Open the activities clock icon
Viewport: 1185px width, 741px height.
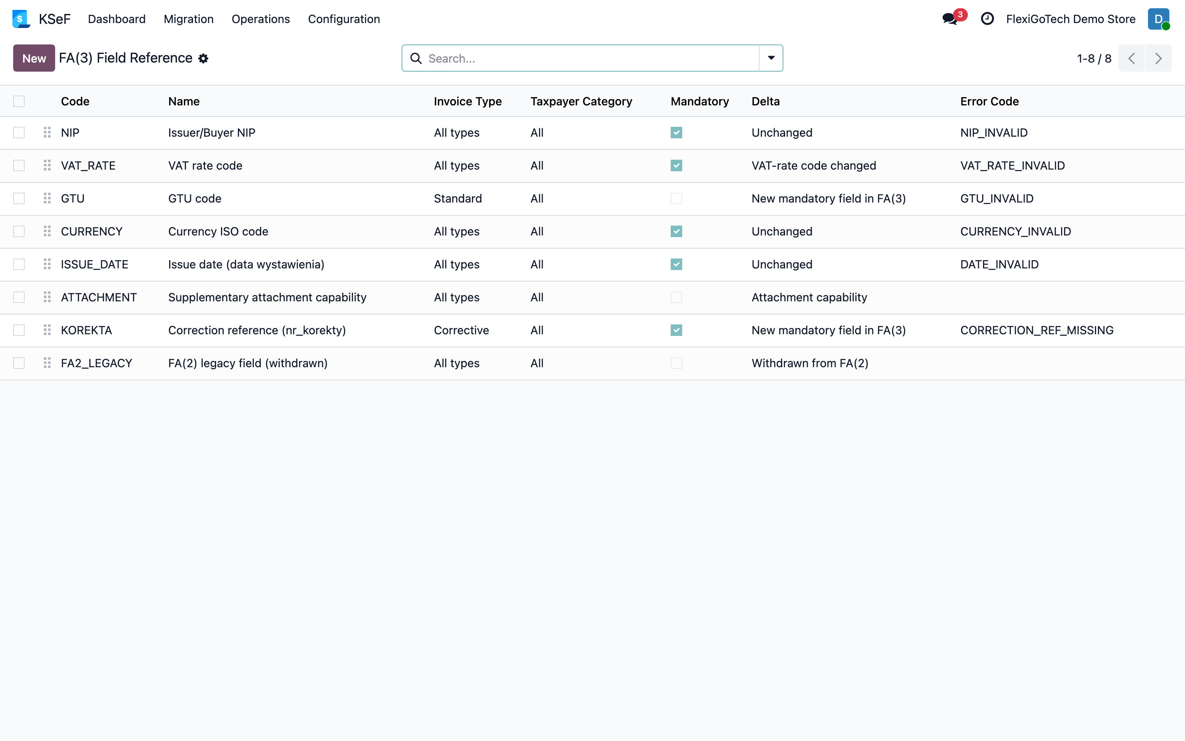[987, 19]
